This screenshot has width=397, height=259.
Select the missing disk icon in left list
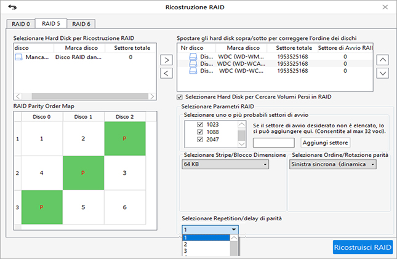tap(18, 57)
